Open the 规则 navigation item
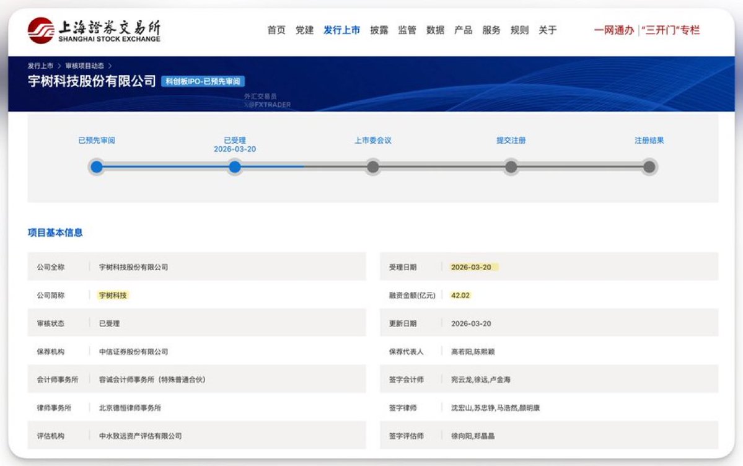 pos(519,30)
